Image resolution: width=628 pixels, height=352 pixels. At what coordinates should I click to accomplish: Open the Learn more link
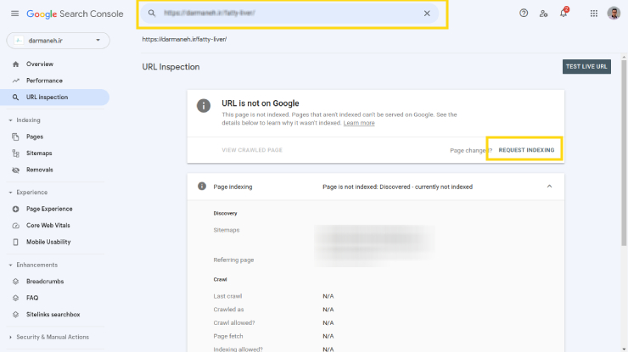pyautogui.click(x=359, y=123)
